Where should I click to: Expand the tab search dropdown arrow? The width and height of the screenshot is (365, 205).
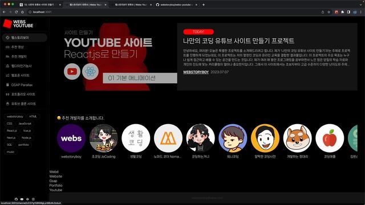(x=361, y=5)
